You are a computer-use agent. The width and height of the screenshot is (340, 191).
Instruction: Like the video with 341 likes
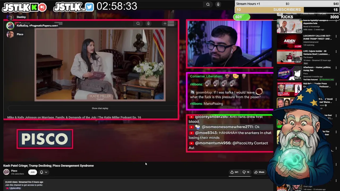pos(234,172)
